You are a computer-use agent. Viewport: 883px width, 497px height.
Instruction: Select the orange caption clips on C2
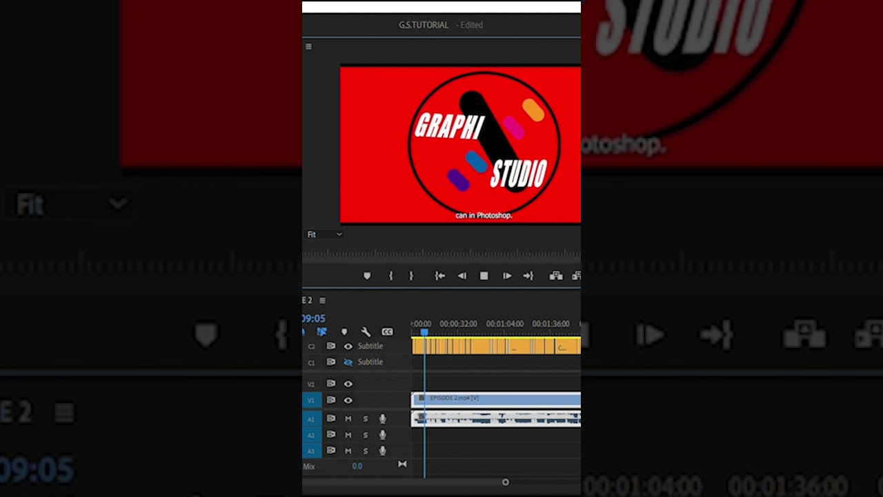(496, 346)
